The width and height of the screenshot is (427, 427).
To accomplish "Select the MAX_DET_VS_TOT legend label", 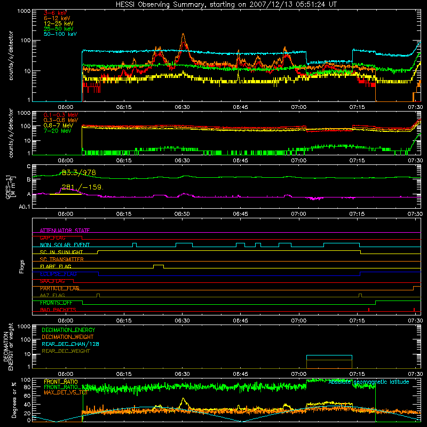I will click(66, 392).
